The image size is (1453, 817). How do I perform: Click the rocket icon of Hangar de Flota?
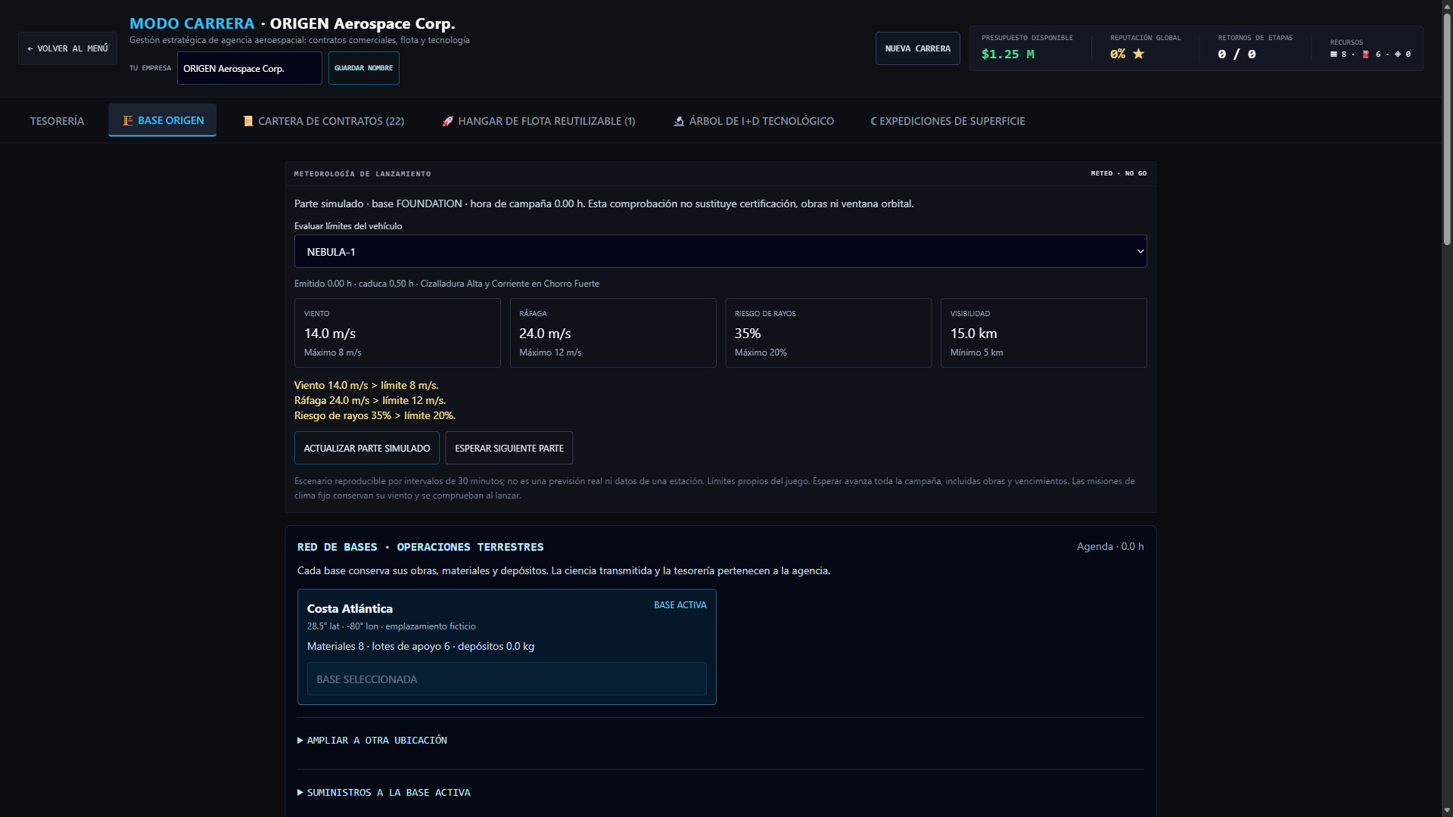(x=447, y=121)
